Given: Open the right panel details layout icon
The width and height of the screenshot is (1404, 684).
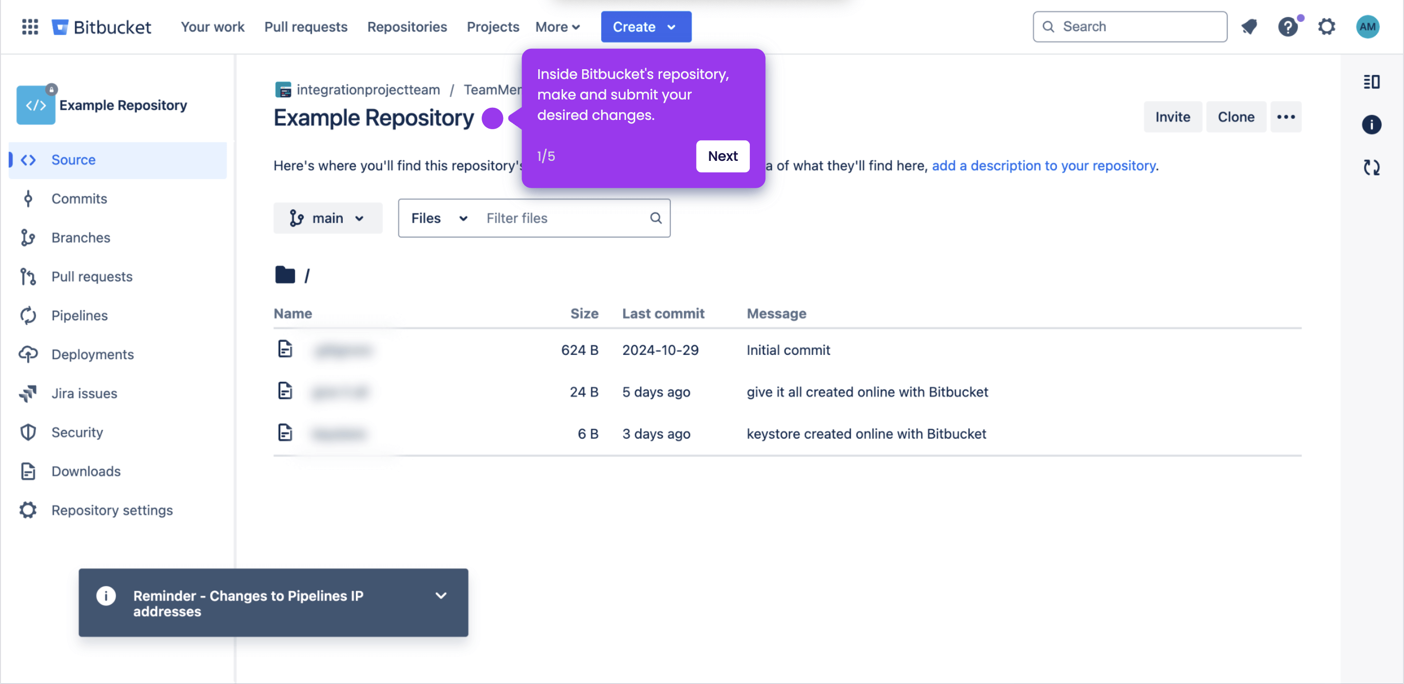Looking at the screenshot, I should [x=1371, y=82].
